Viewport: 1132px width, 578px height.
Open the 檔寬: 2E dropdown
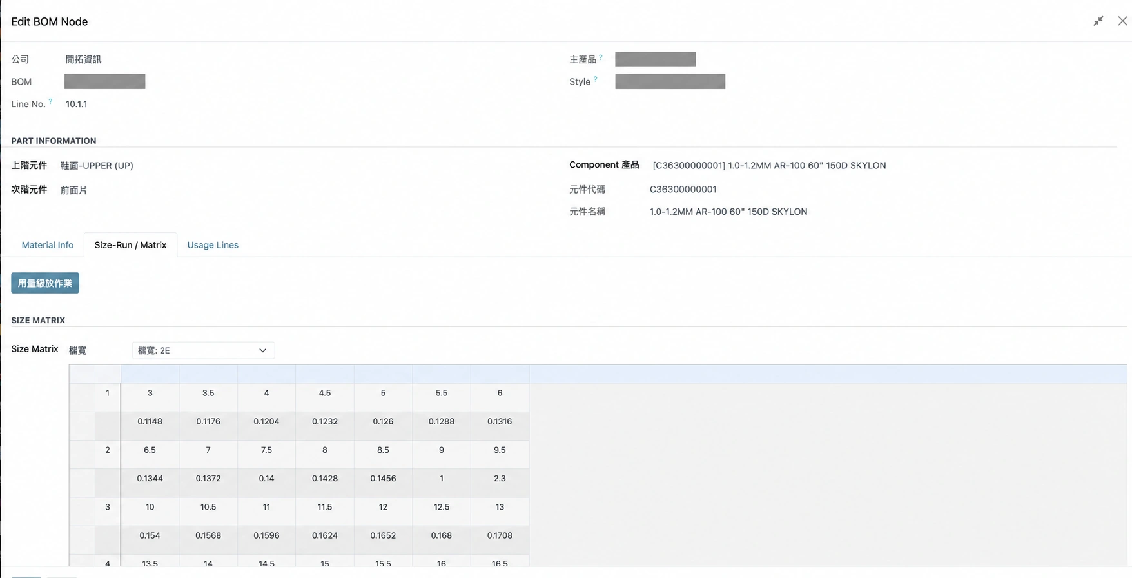tap(203, 350)
